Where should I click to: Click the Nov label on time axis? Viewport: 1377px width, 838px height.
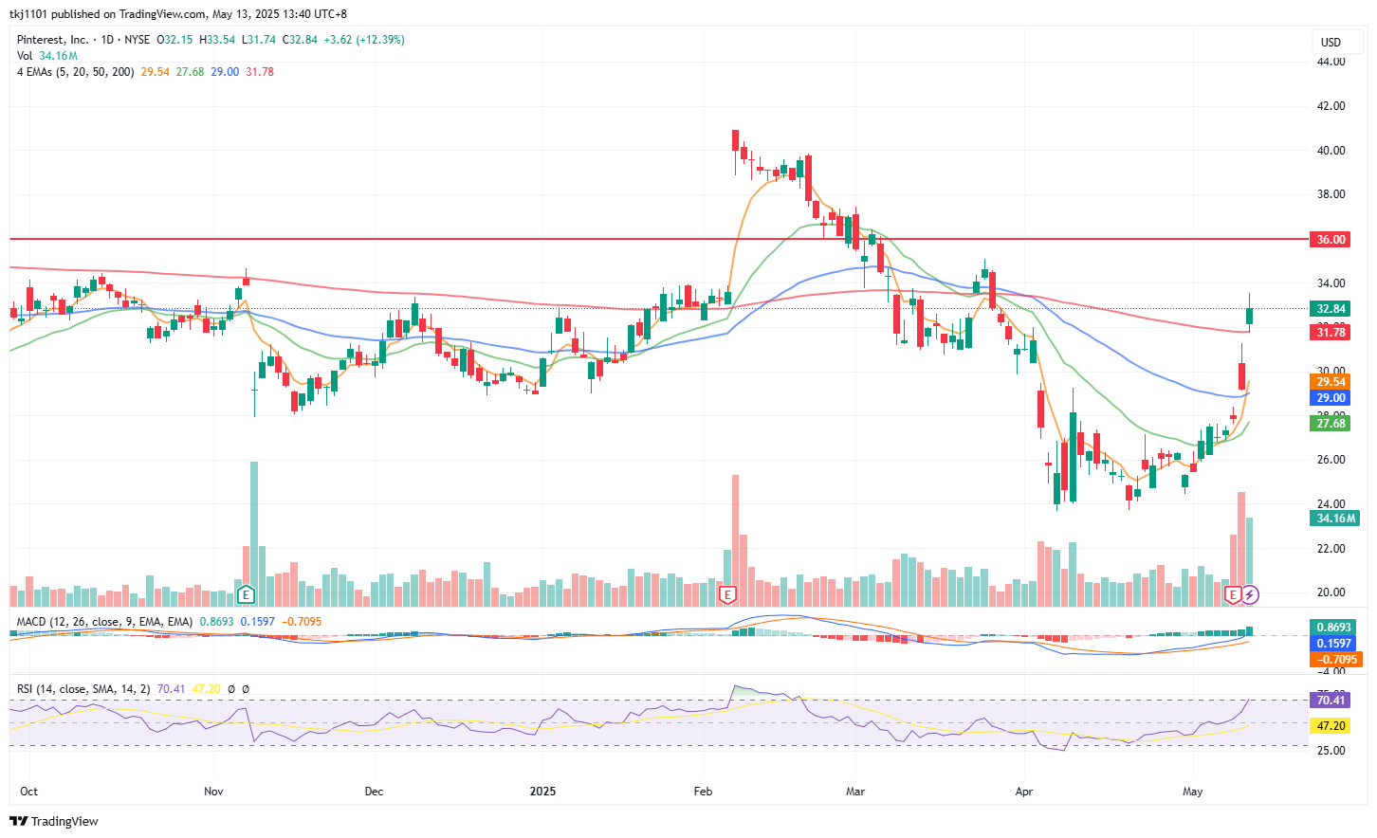213,791
